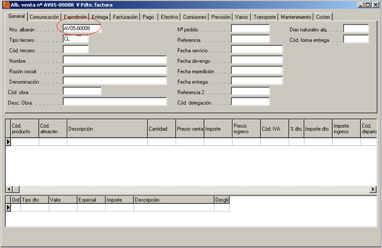
Task: Click into the Nº pedido field
Action: 250,28
